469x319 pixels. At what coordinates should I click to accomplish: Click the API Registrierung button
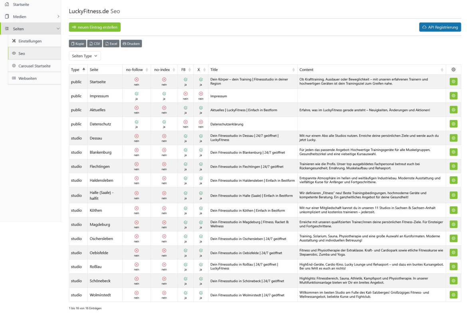[440, 27]
